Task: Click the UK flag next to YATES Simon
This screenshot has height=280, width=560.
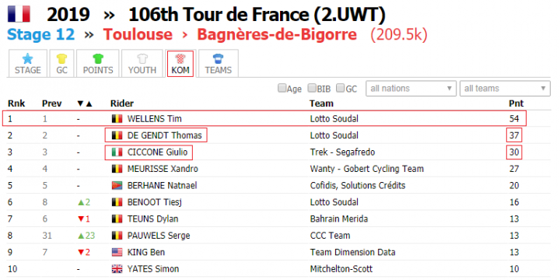Action: [117, 269]
